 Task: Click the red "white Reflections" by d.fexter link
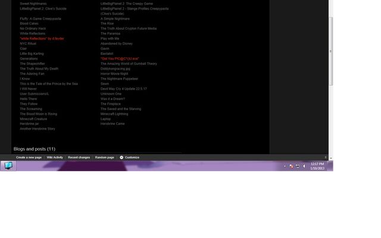pyautogui.click(x=42, y=39)
